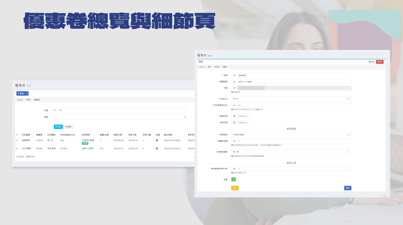Click info icon under the 代碼 field
Screen dimensions: 403x225
coord(232,92)
